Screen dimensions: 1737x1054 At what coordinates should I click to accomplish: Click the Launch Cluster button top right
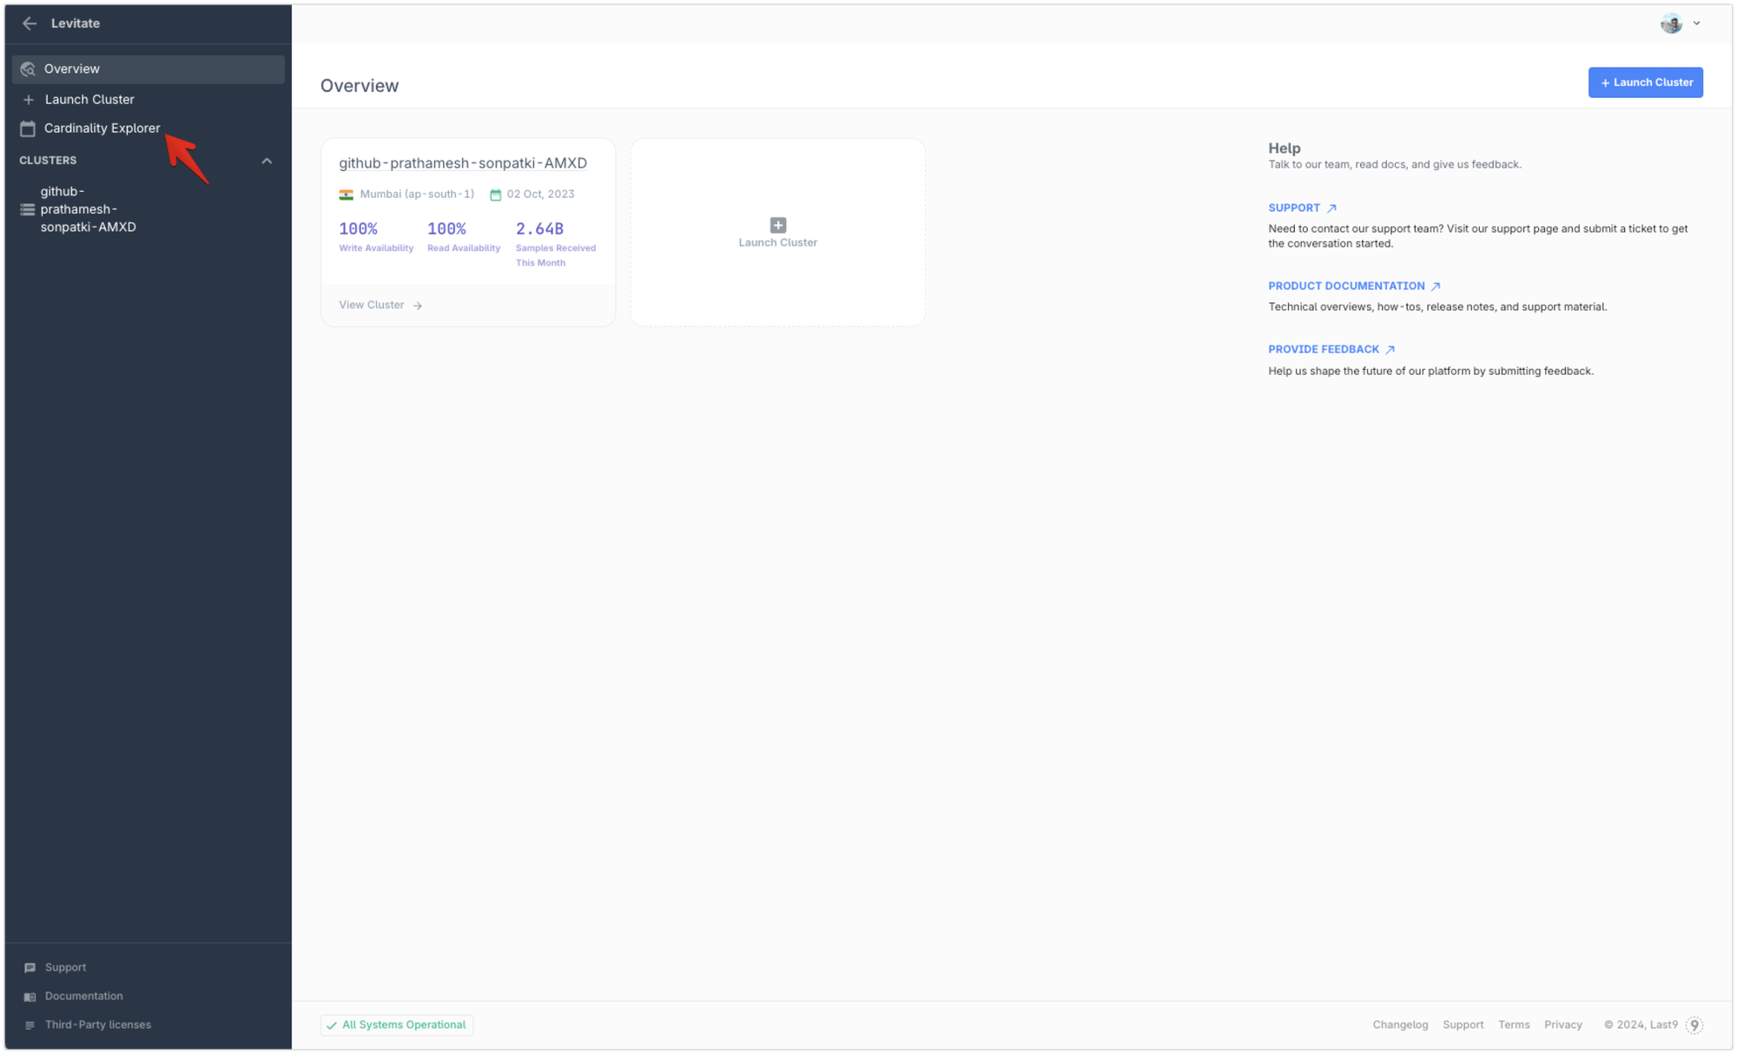1646,82
